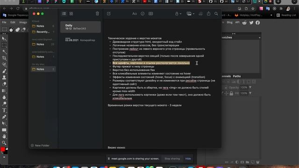Open Photopea's Reddit icon link
The height and width of the screenshot is (168, 299).
(x=244, y=23)
